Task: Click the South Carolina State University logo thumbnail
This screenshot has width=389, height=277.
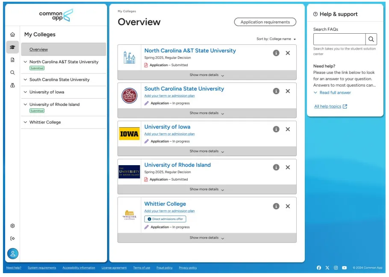Action: [129, 96]
